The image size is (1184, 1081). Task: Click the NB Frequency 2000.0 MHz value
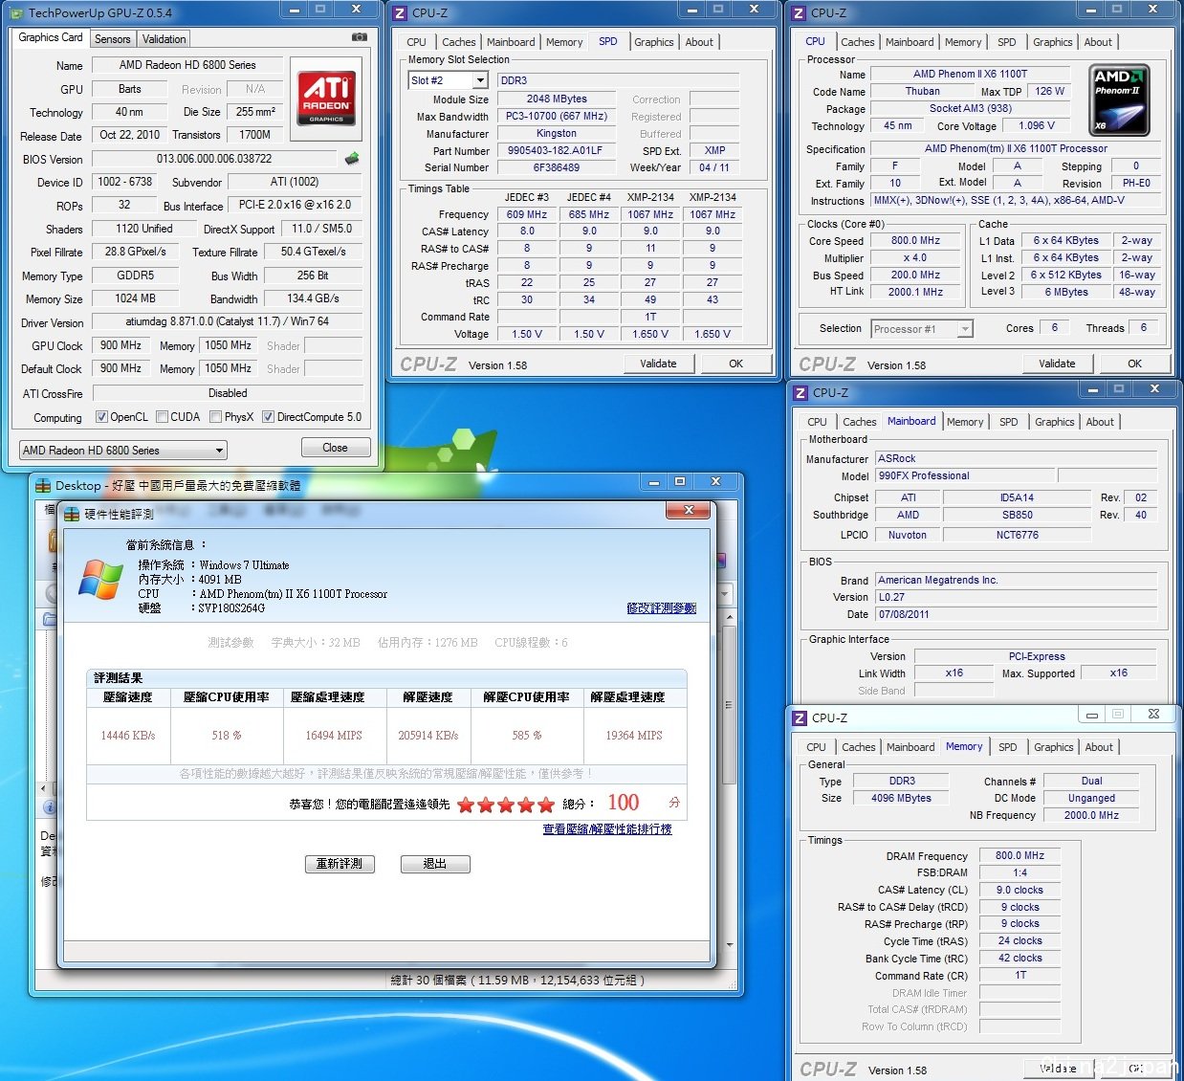(x=1091, y=816)
